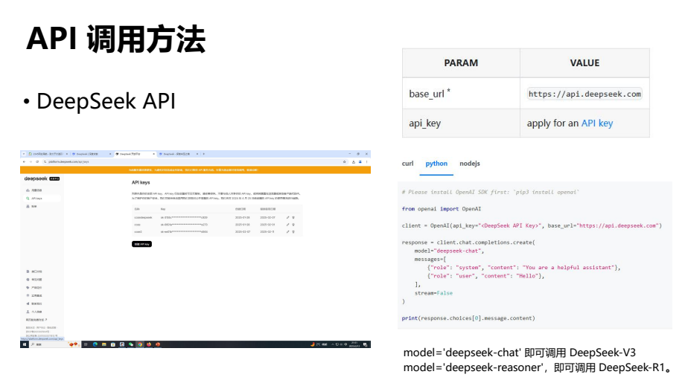The width and height of the screenshot is (688, 386).
Task: Open the personal info item in sidebar
Action: (x=34, y=312)
